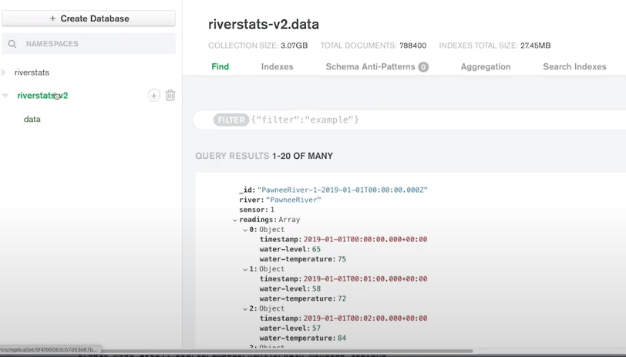Click the plus icon beside riverstats-v2
Screen dimensions: 626x357
coord(154,96)
